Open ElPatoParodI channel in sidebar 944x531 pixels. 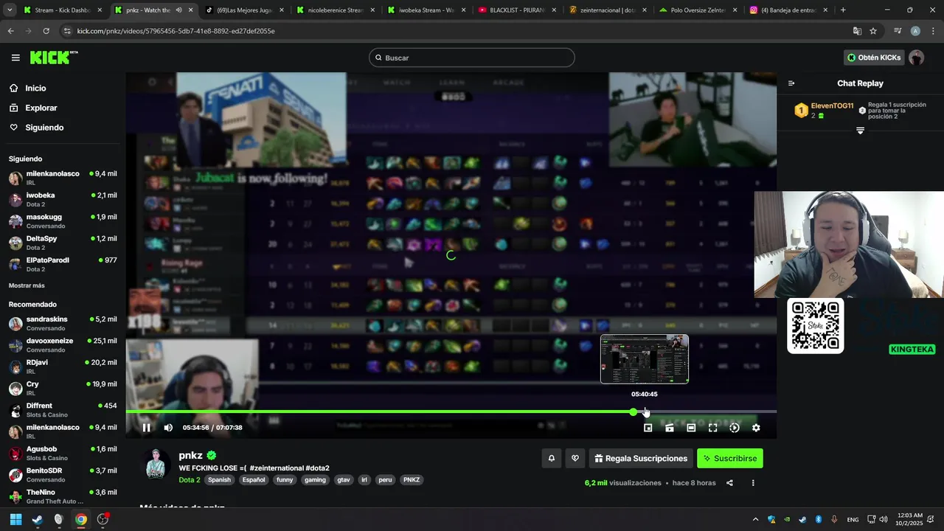pyautogui.click(x=63, y=264)
